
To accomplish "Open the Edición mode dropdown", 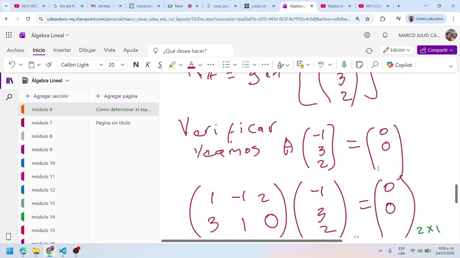I will pyautogui.click(x=397, y=50).
